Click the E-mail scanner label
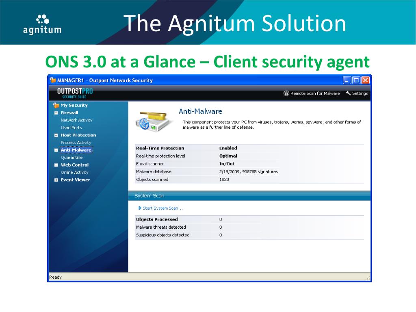Image resolution: width=416 pixels, height=312 pixels. click(149, 164)
